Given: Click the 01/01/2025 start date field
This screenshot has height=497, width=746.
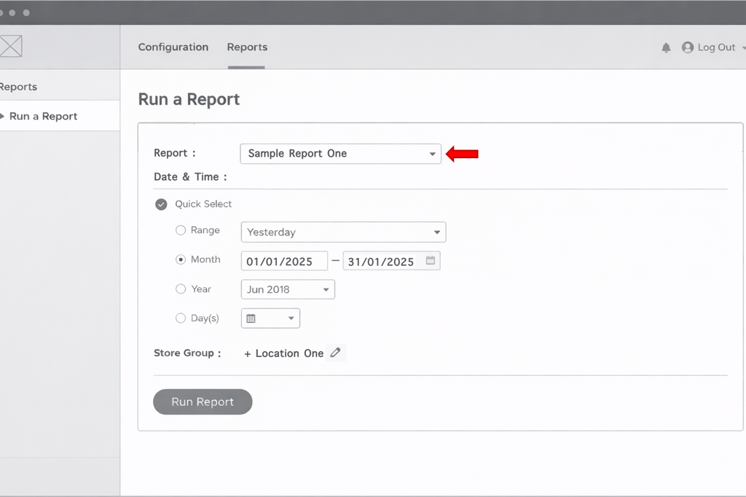Looking at the screenshot, I should coord(284,260).
